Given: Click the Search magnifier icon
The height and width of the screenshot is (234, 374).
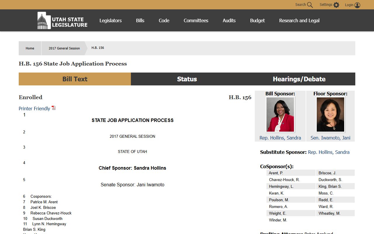Looking at the screenshot, I should pos(310,5).
